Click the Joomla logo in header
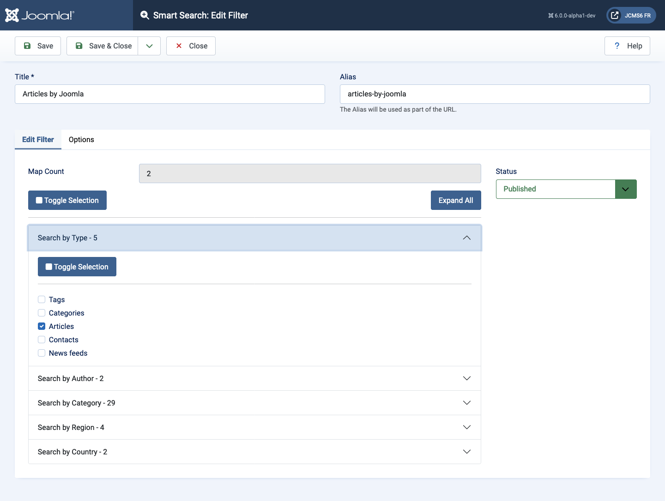The width and height of the screenshot is (665, 501). pos(40,15)
